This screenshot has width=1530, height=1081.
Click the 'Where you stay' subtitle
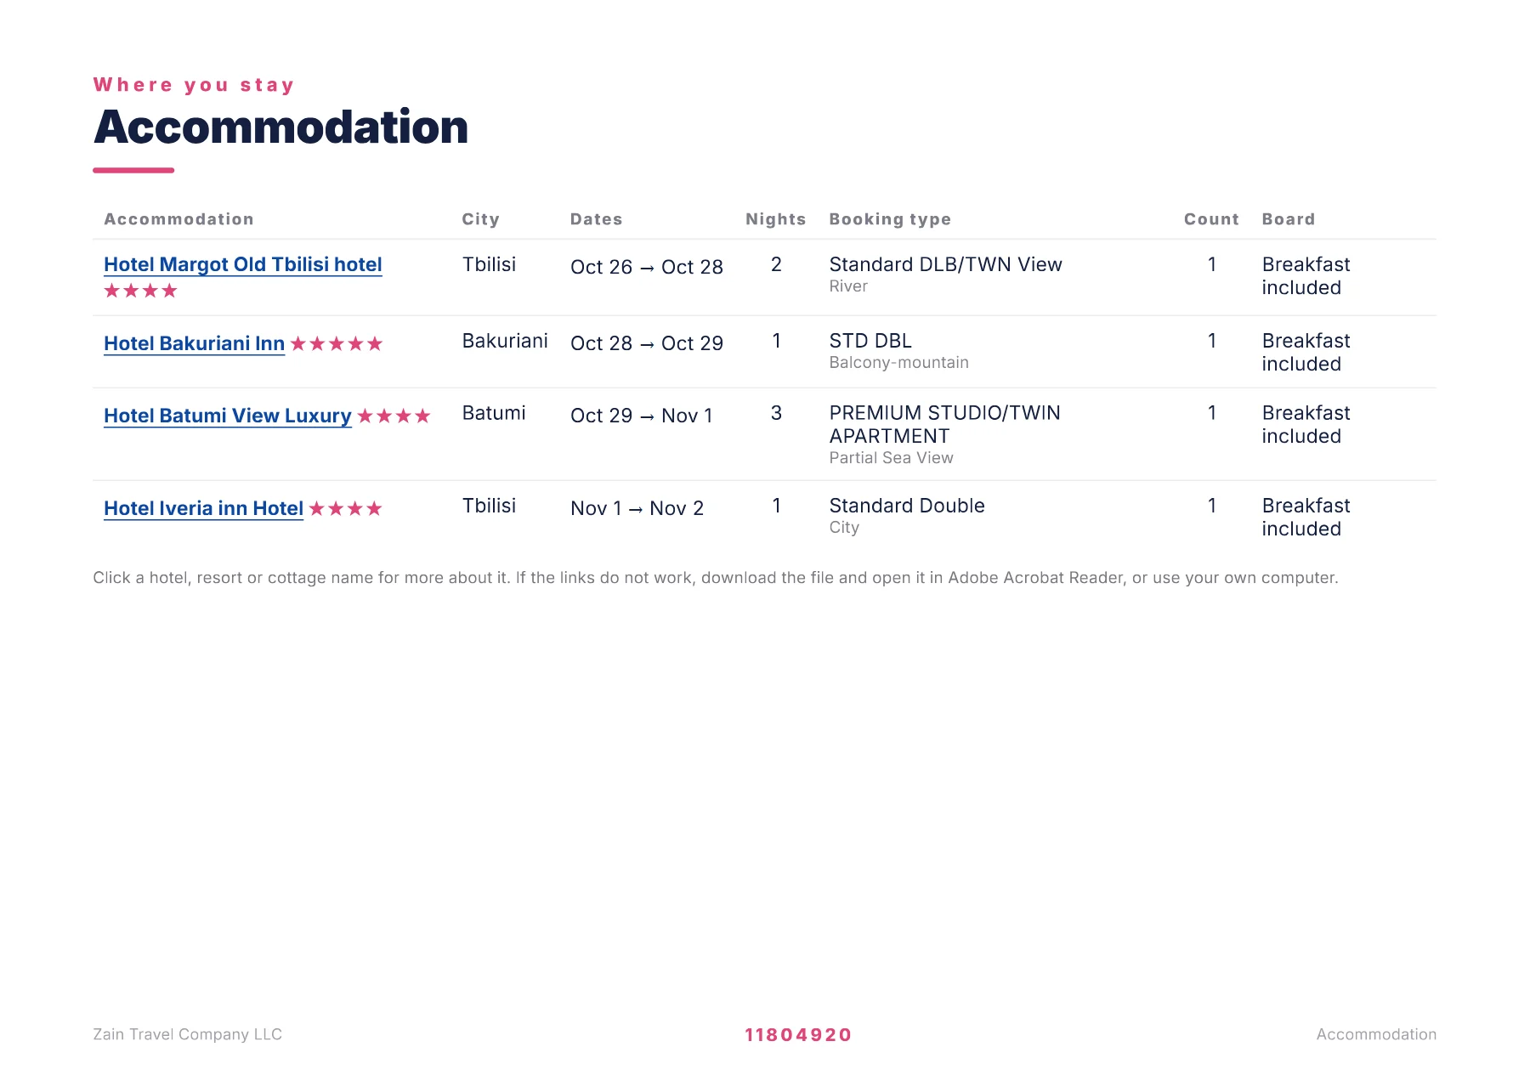[194, 85]
